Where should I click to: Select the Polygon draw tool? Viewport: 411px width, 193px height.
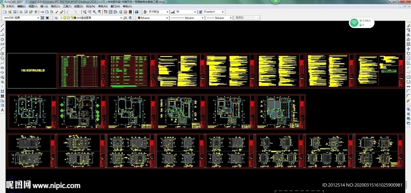pos(2,39)
